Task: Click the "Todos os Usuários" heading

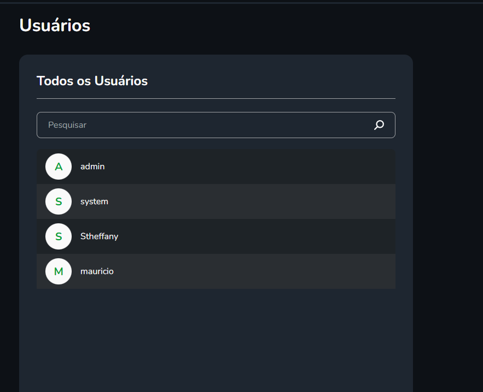Action: 92,81
